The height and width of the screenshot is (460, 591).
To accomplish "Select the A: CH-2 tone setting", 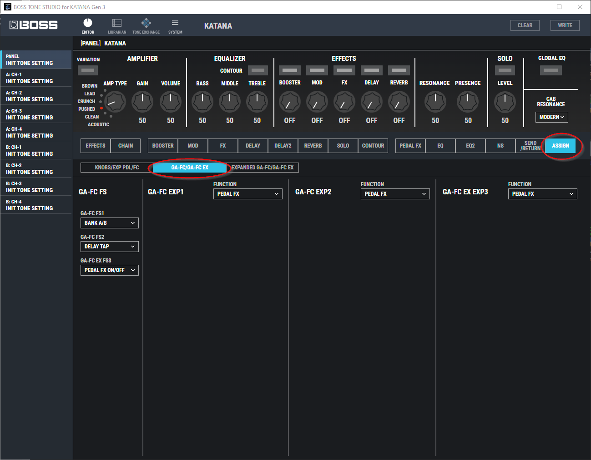I will (x=36, y=96).
